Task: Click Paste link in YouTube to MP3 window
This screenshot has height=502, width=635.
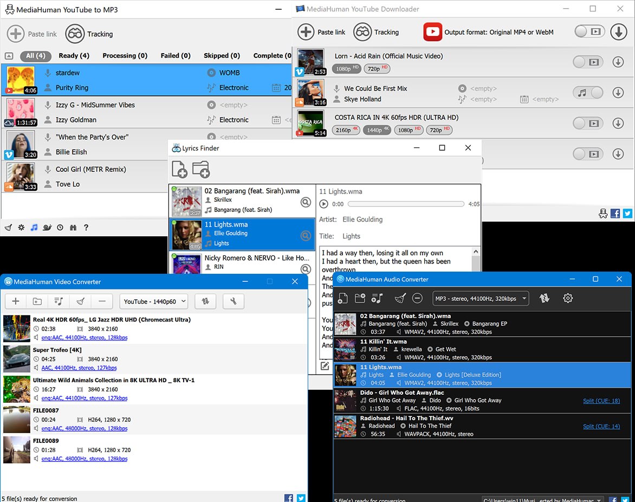Action: (x=32, y=34)
